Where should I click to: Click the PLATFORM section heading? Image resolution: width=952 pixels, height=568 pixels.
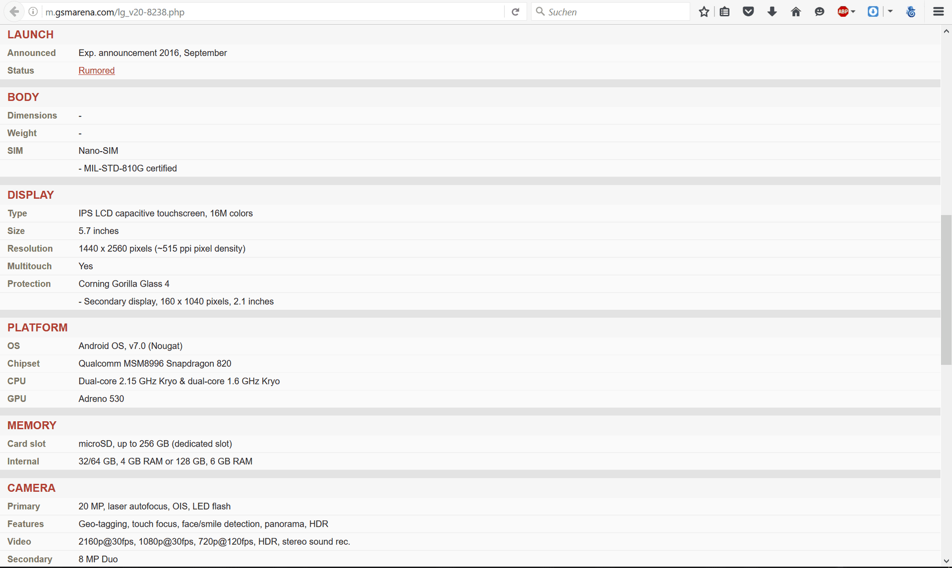(x=37, y=328)
